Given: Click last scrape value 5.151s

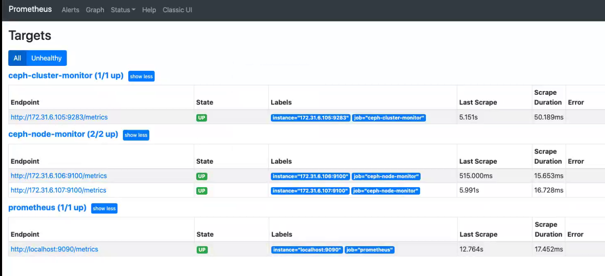Looking at the screenshot, I should [469, 117].
